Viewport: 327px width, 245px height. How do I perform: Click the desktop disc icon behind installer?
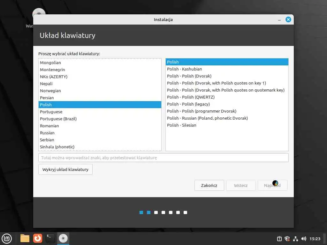coord(39,11)
